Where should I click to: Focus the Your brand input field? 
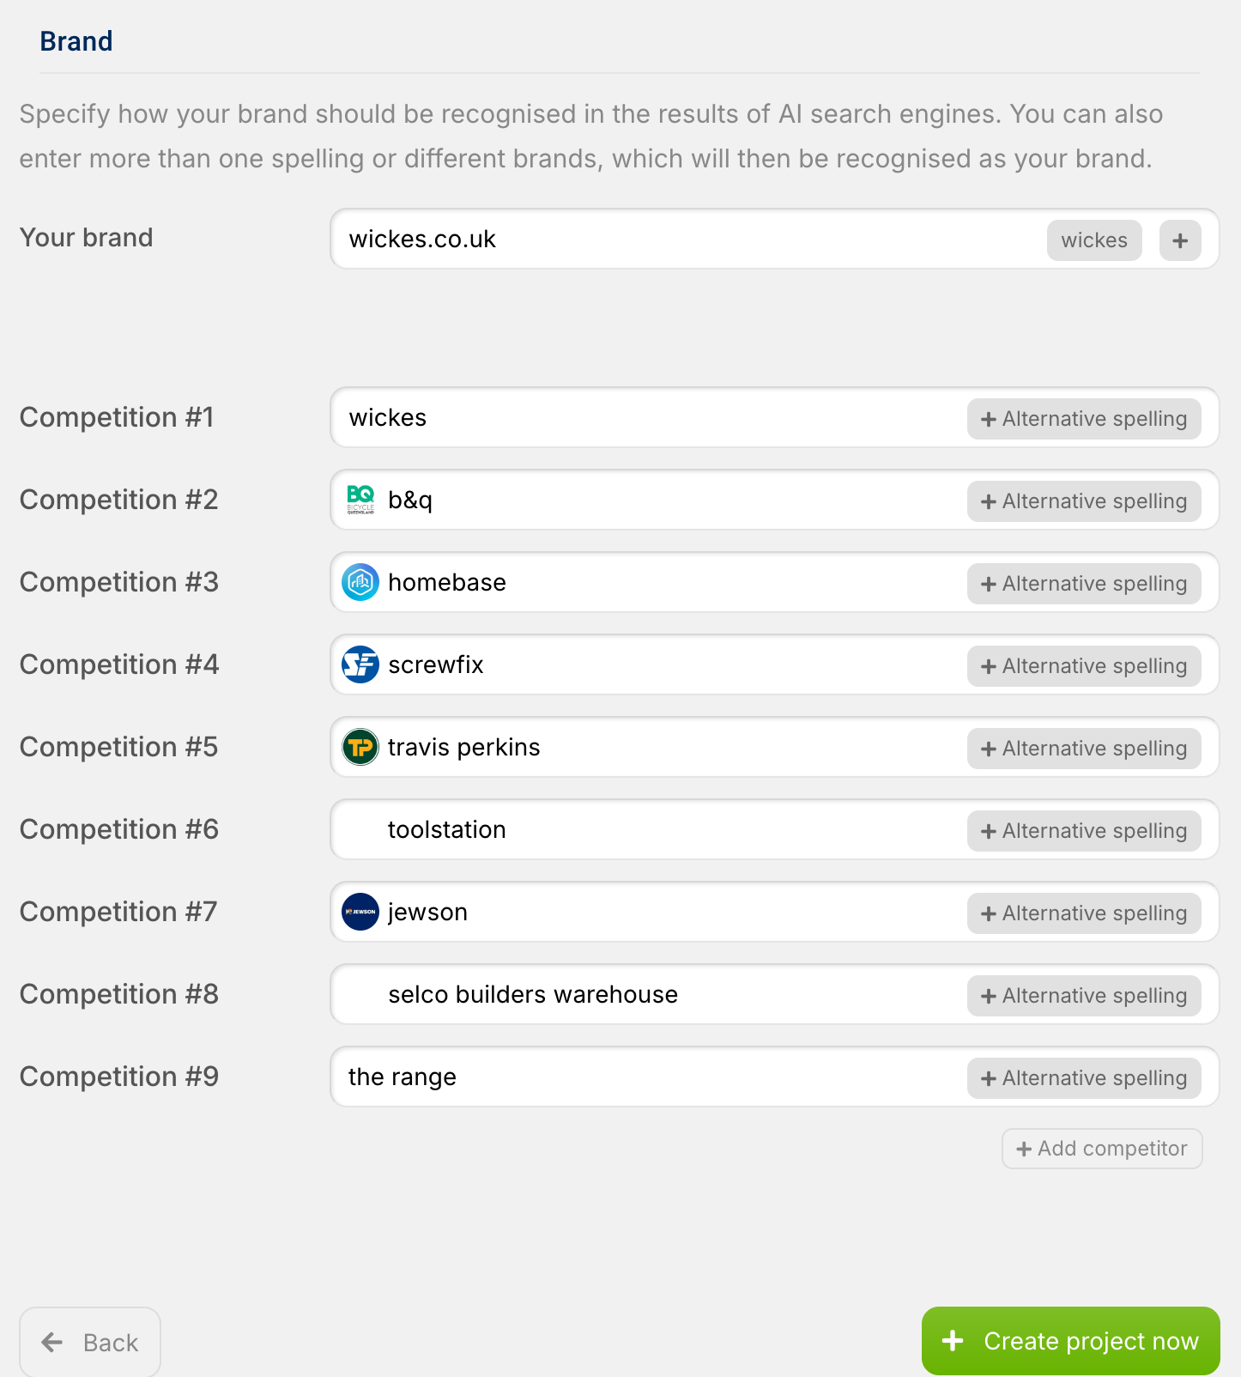687,240
